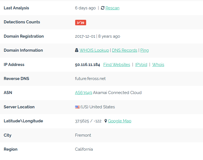Open the AS63949 ASN link
The image size is (203, 160).
tap(83, 93)
